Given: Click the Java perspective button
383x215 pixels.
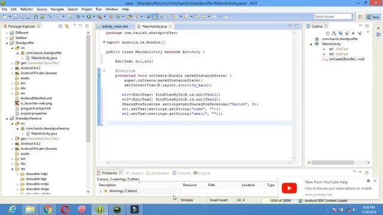Looking at the screenshot, I should tap(373, 17).
